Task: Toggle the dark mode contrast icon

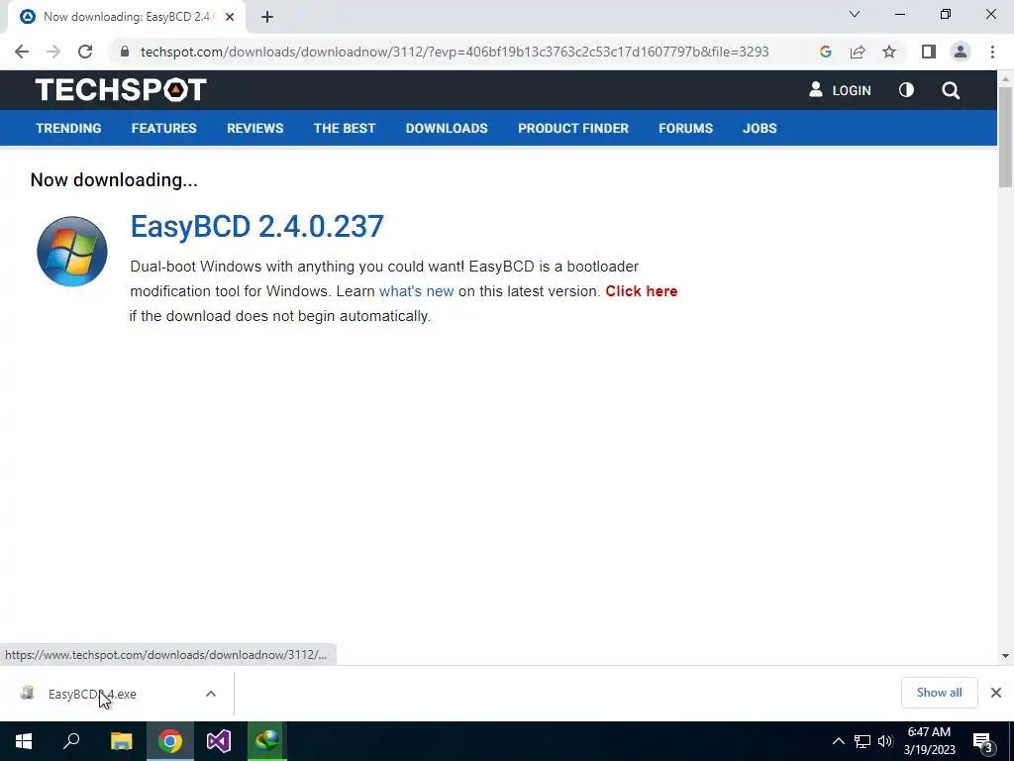Action: [906, 90]
